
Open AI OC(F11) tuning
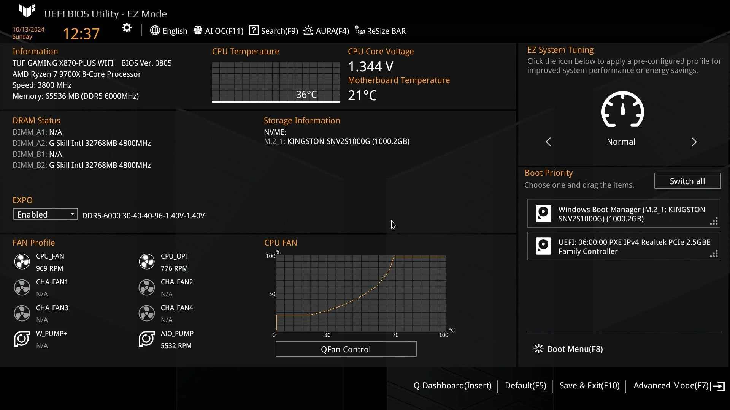point(219,31)
